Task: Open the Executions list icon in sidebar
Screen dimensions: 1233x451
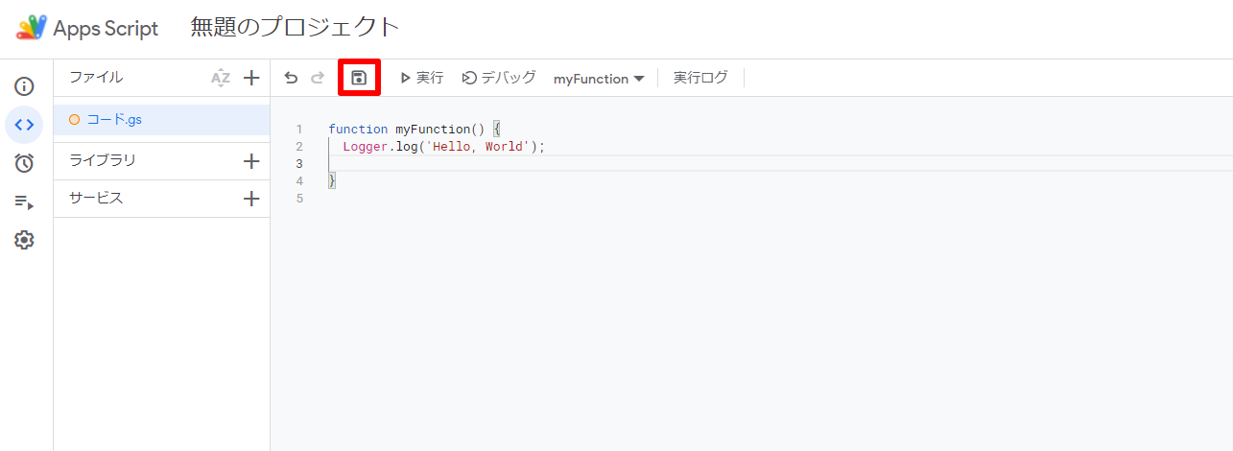Action: 24,202
